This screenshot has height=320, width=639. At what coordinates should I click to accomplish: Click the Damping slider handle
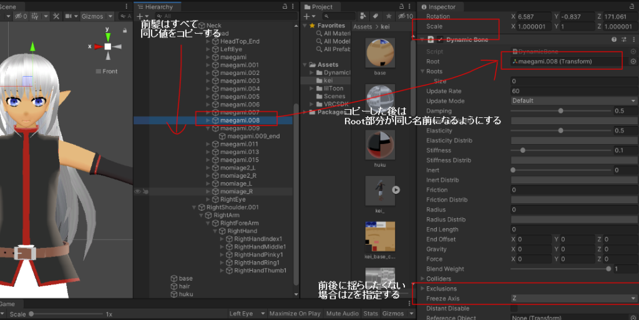point(561,111)
